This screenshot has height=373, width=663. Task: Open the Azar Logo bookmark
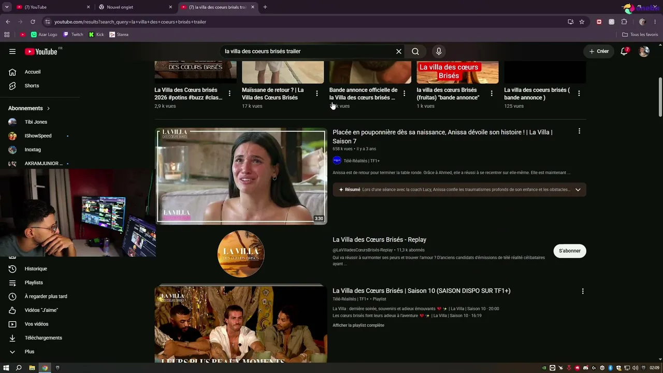(x=44, y=35)
